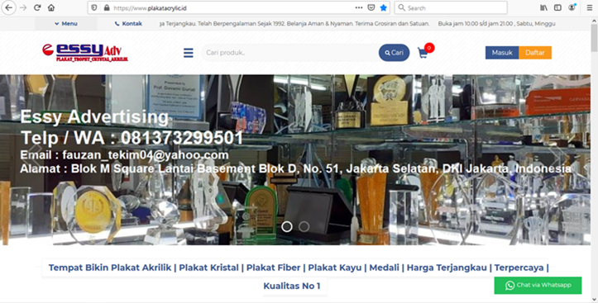The width and height of the screenshot is (598, 303).
Task: Click the browser forward arrow
Action: point(23,7)
